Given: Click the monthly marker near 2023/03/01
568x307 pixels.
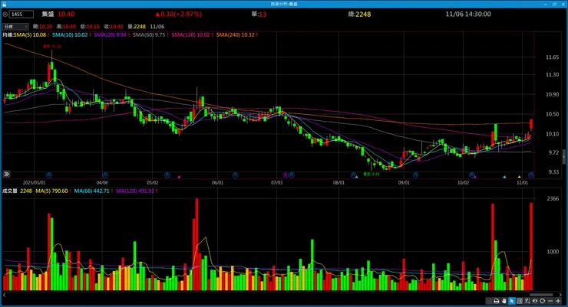Looking at the screenshot, I should pos(49,175).
